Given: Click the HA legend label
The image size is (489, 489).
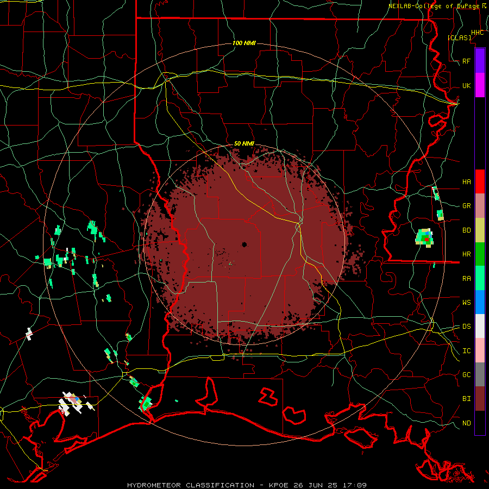Looking at the screenshot, I should point(466,181).
